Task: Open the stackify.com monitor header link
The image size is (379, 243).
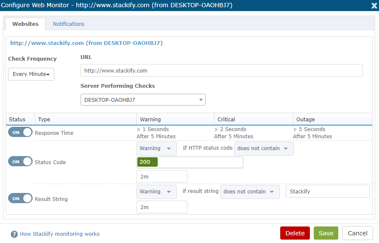Action: (x=86, y=43)
